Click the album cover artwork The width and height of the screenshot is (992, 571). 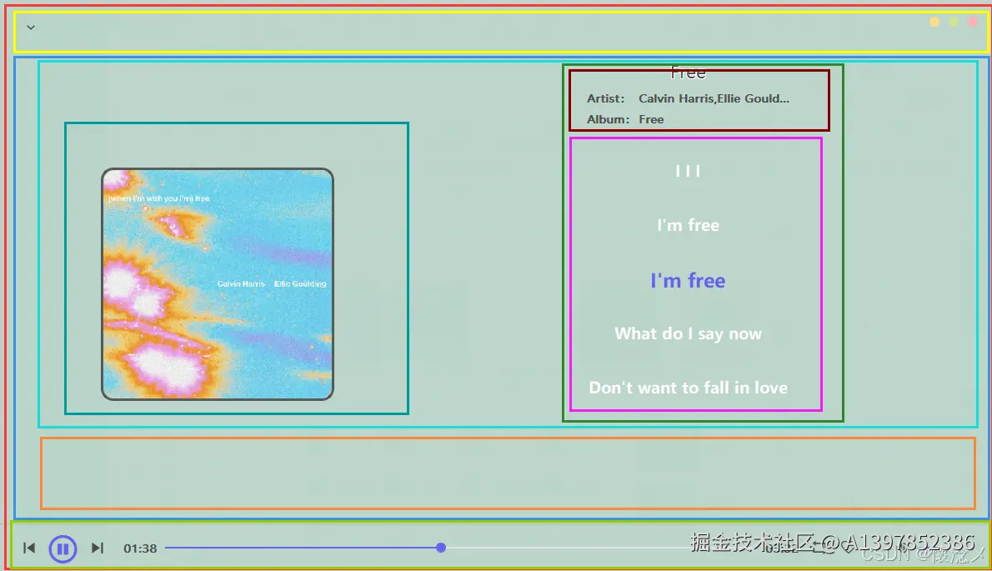(x=218, y=284)
